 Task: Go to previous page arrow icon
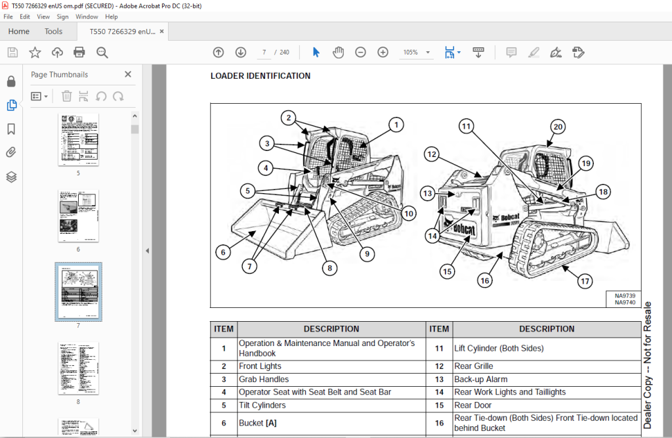pyautogui.click(x=219, y=53)
